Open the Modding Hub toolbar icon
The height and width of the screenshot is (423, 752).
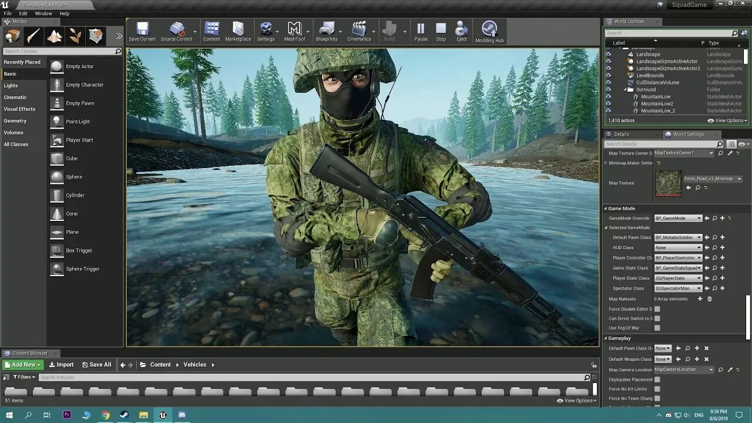[489, 32]
